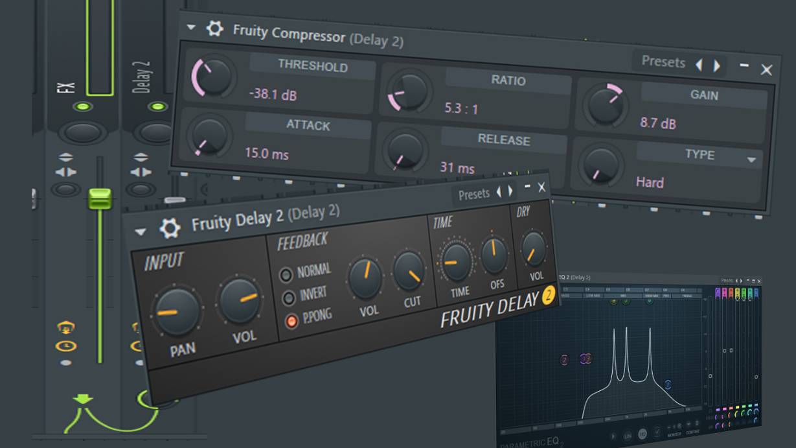Click the Delay 2 track polarity flip arrows
The width and height of the screenshot is (796, 448).
[140, 157]
